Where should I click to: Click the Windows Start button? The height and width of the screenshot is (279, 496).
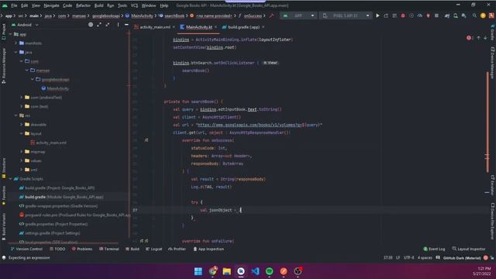pos(198,271)
